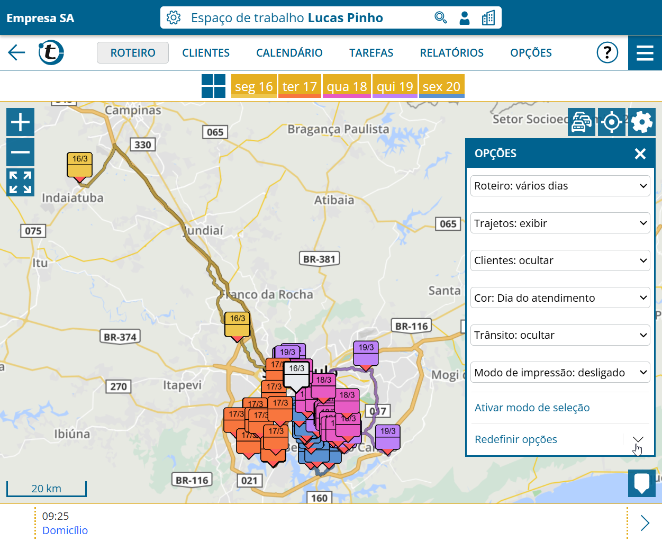The width and height of the screenshot is (662, 541).
Task: Toggle the sex 20 day filter
Action: [441, 86]
